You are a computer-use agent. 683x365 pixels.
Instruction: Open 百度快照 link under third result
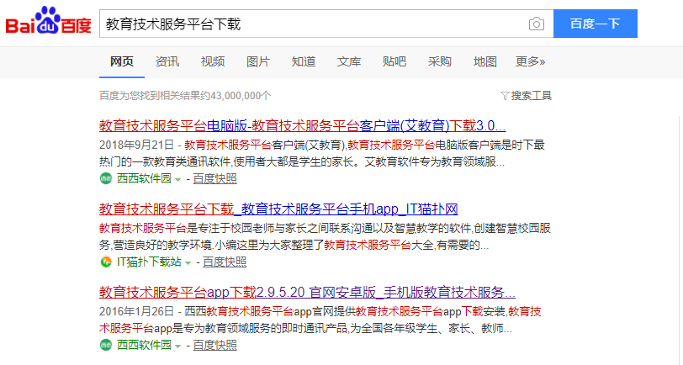[214, 345]
